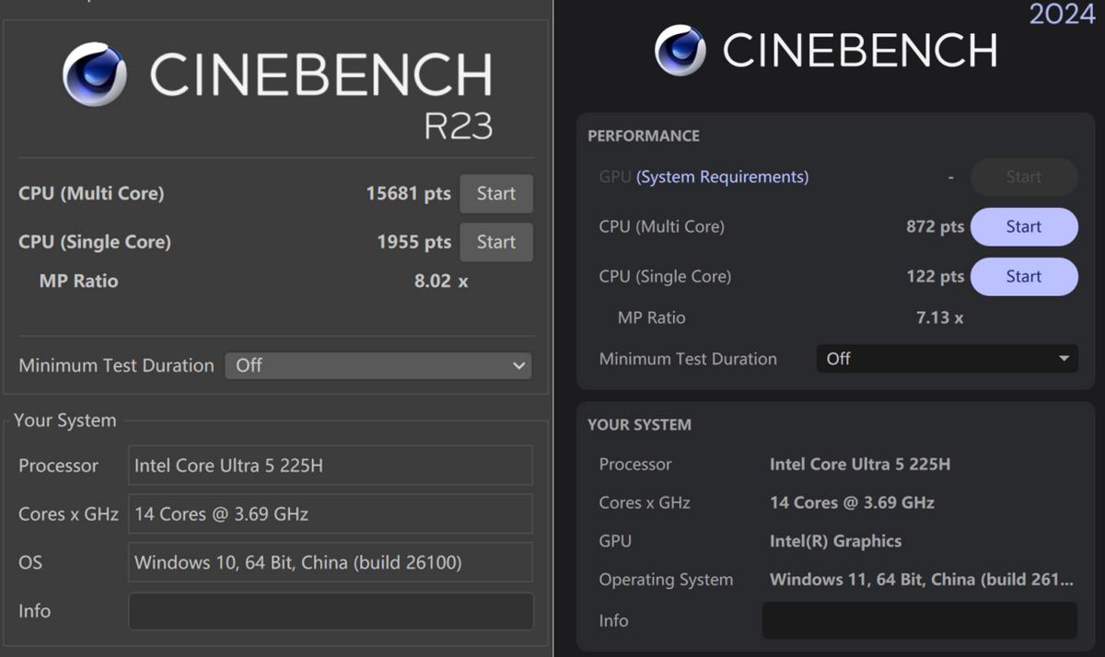Click the empty Info field in Cinebench 2024
This screenshot has width=1105, height=657.
(919, 620)
